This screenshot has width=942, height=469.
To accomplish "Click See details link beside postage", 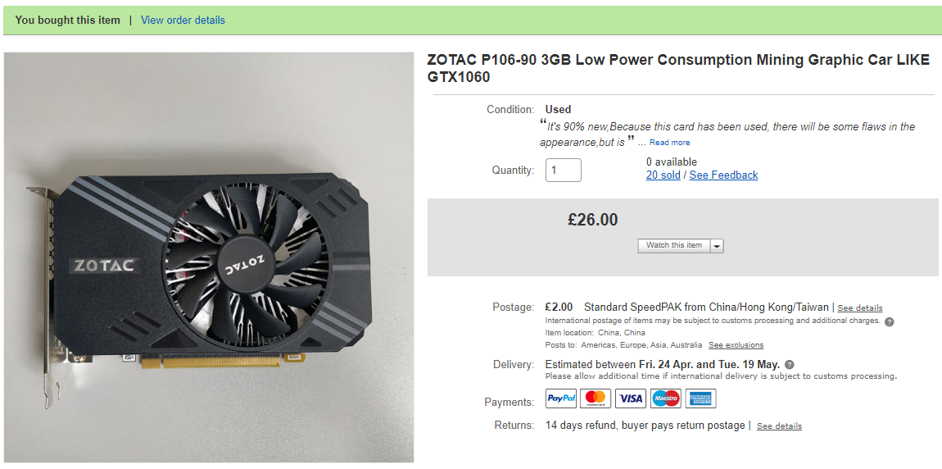I will [x=860, y=307].
